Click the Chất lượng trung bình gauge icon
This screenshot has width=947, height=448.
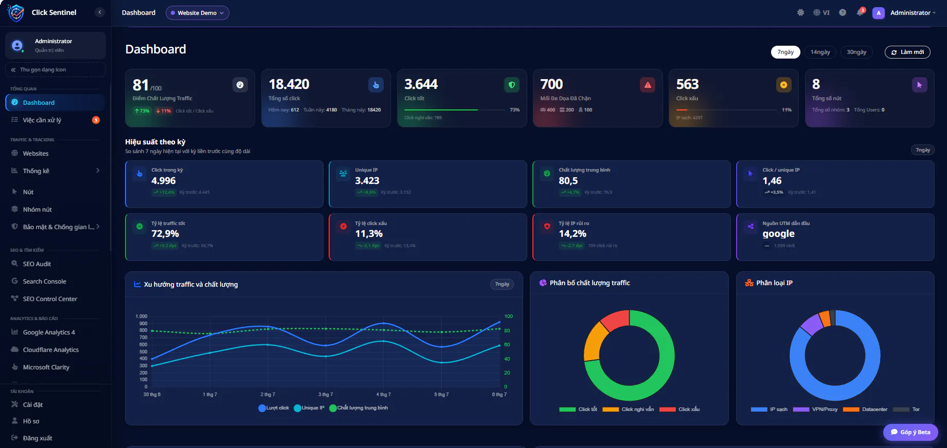point(547,174)
